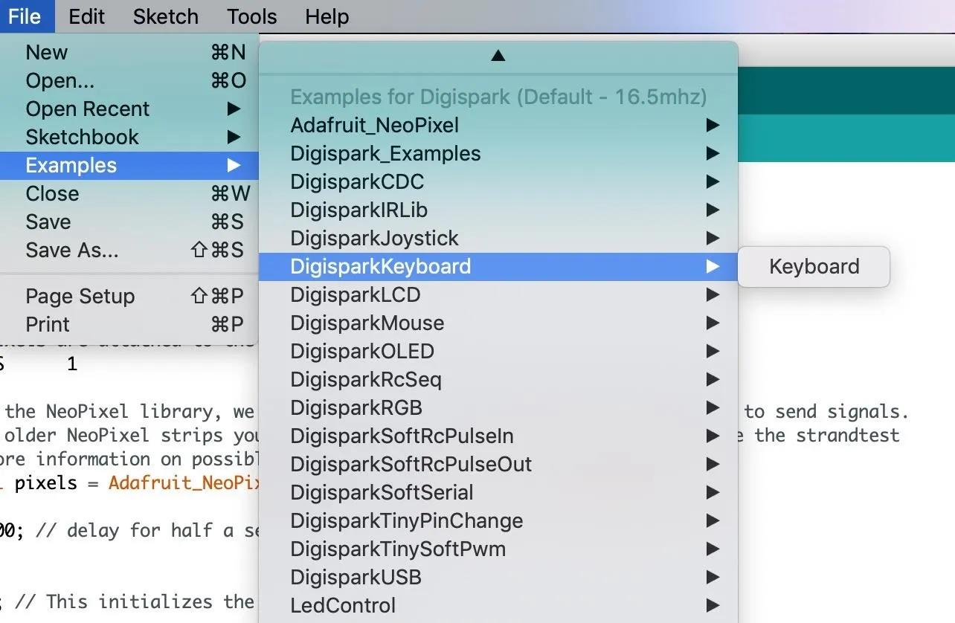
Task: Click the arrow beside Adafruit_NeoPixel
Action: [713, 125]
